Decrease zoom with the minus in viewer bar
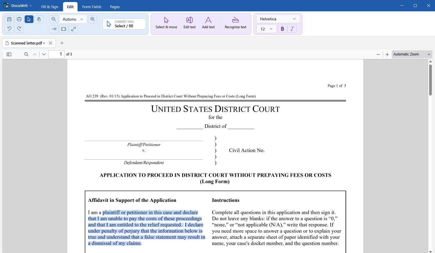Screen dimensions: 435x253 (x=378, y=54)
